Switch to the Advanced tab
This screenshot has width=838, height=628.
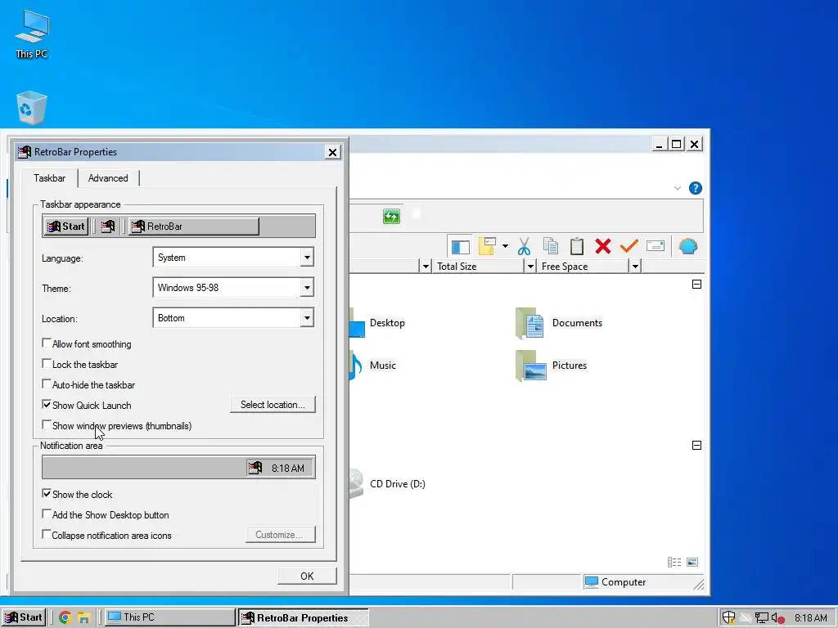[x=108, y=178]
